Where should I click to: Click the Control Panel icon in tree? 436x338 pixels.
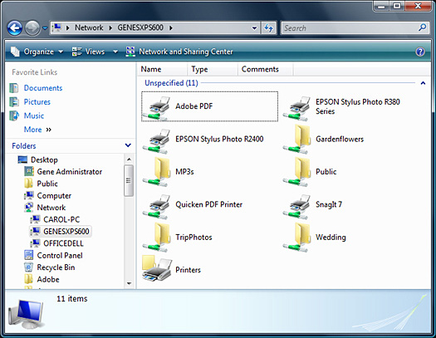29,255
